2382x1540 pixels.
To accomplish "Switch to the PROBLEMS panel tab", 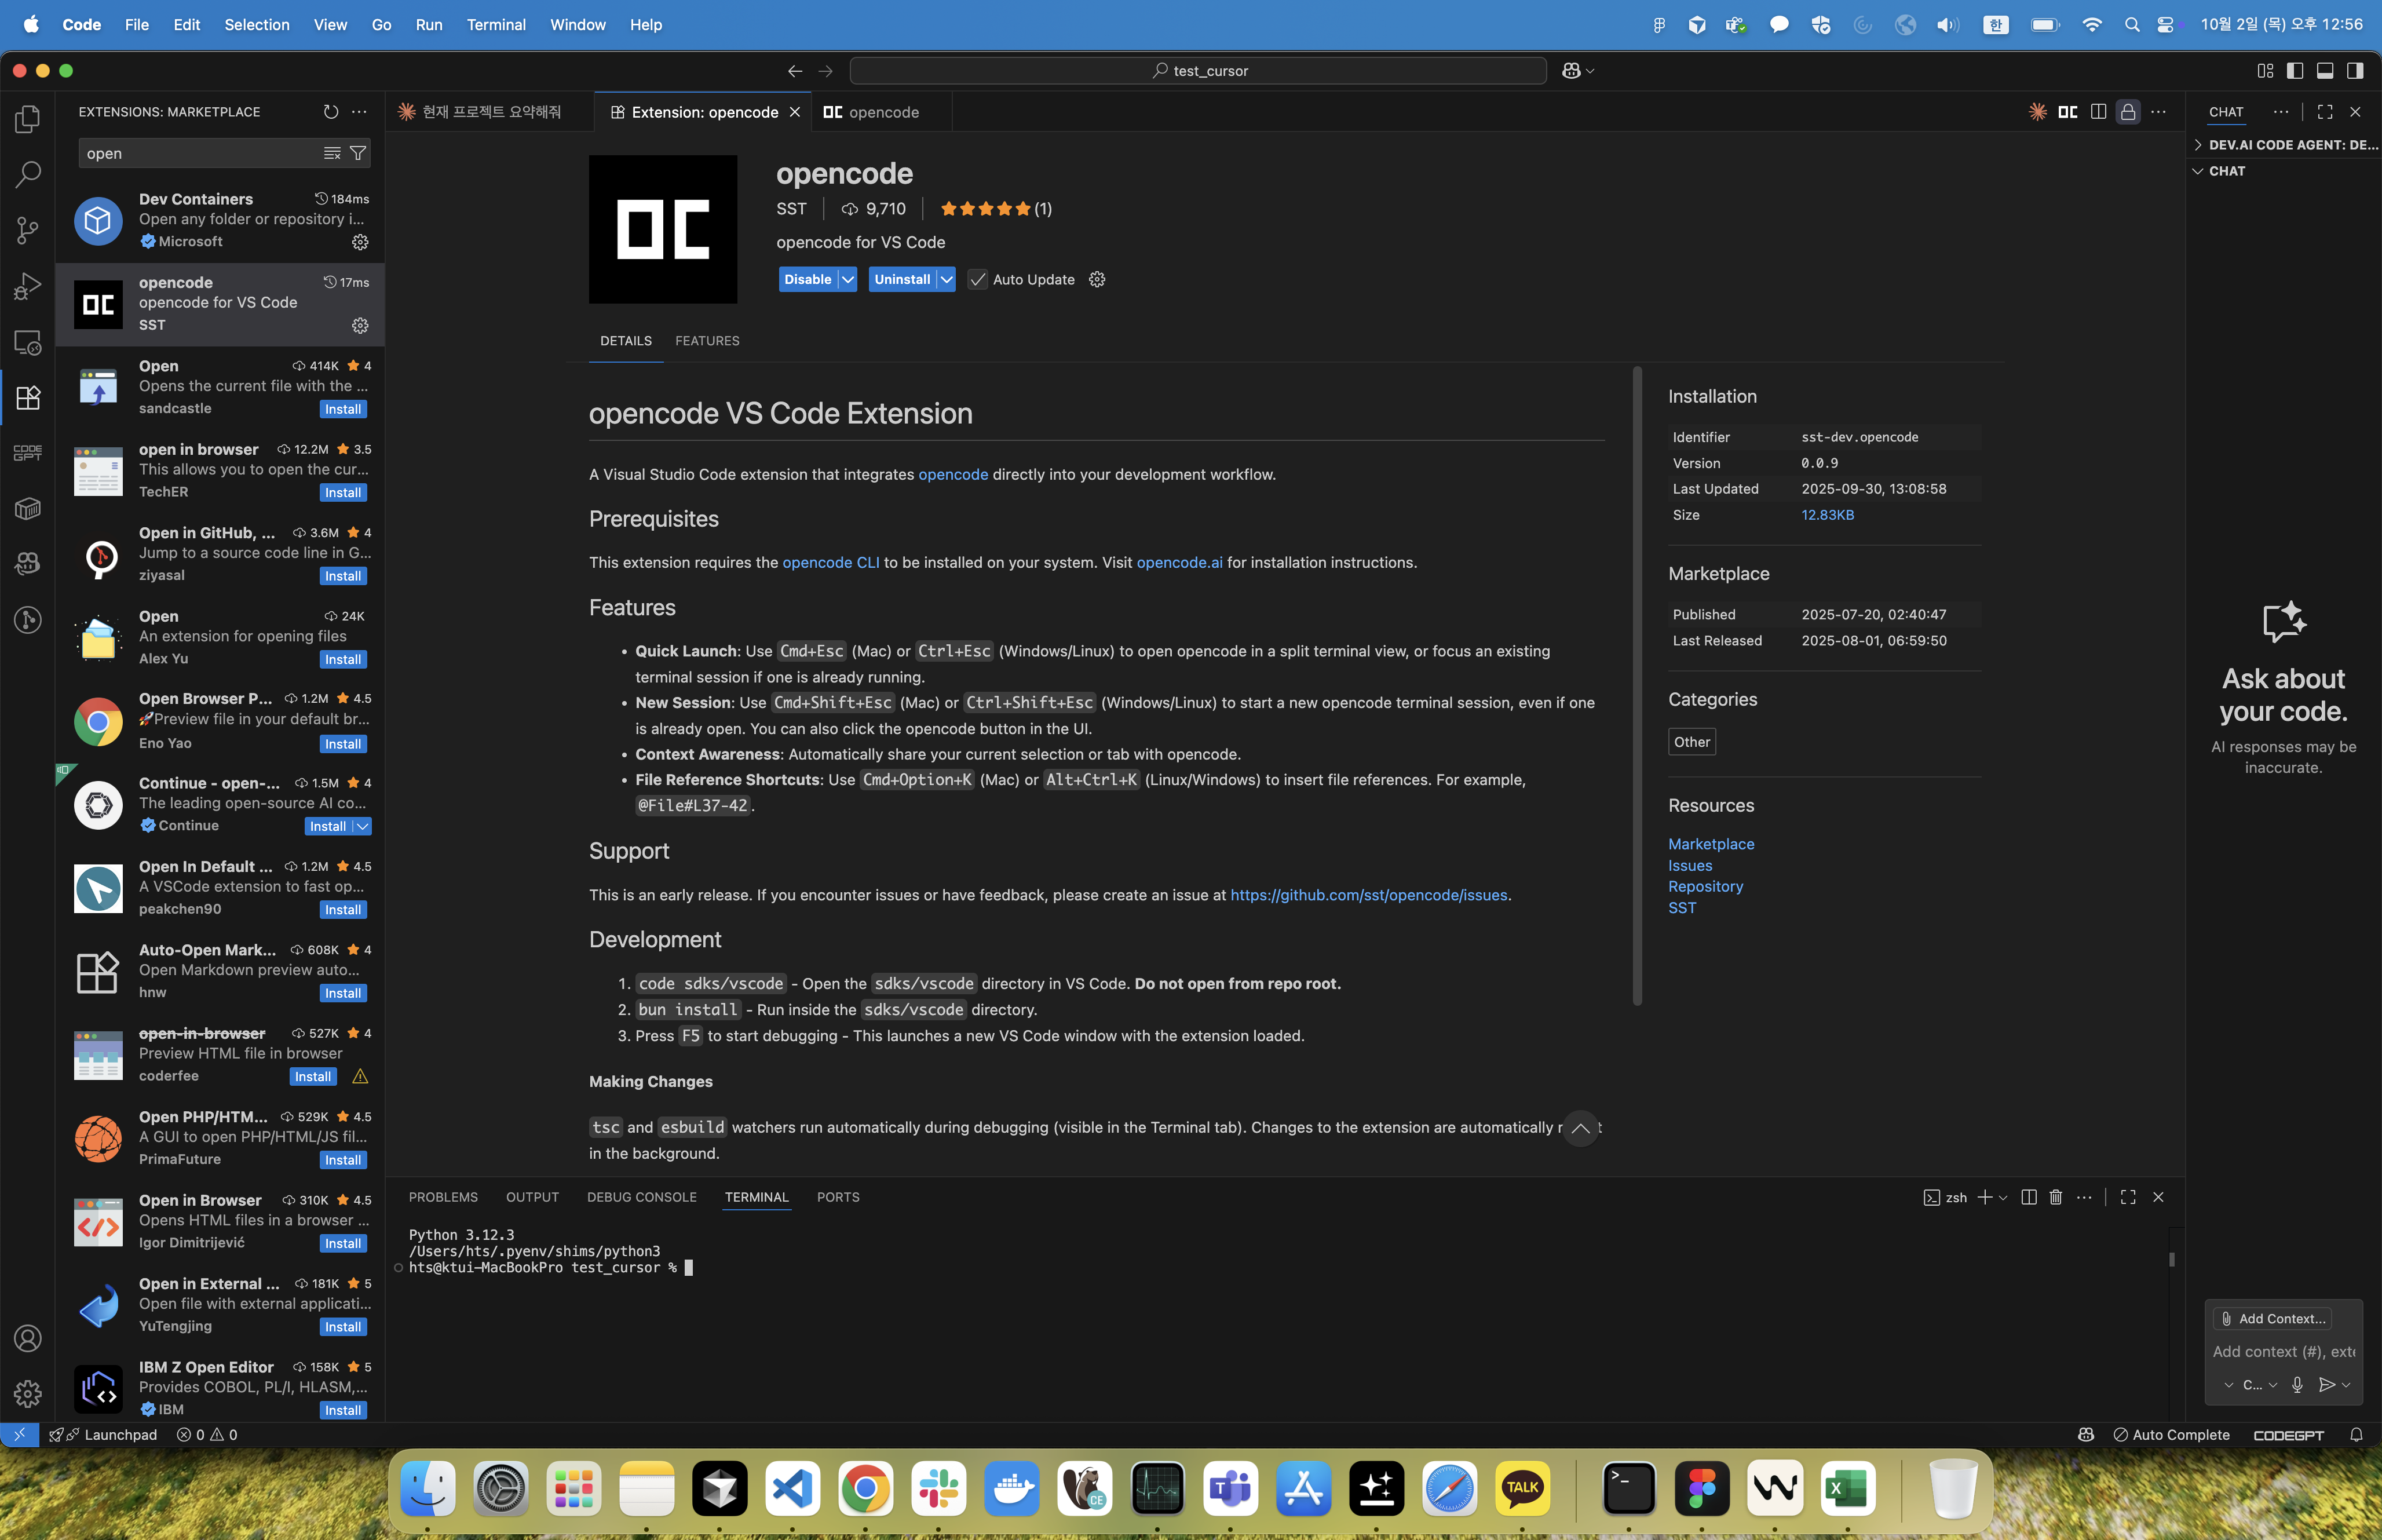I will pyautogui.click(x=444, y=1197).
